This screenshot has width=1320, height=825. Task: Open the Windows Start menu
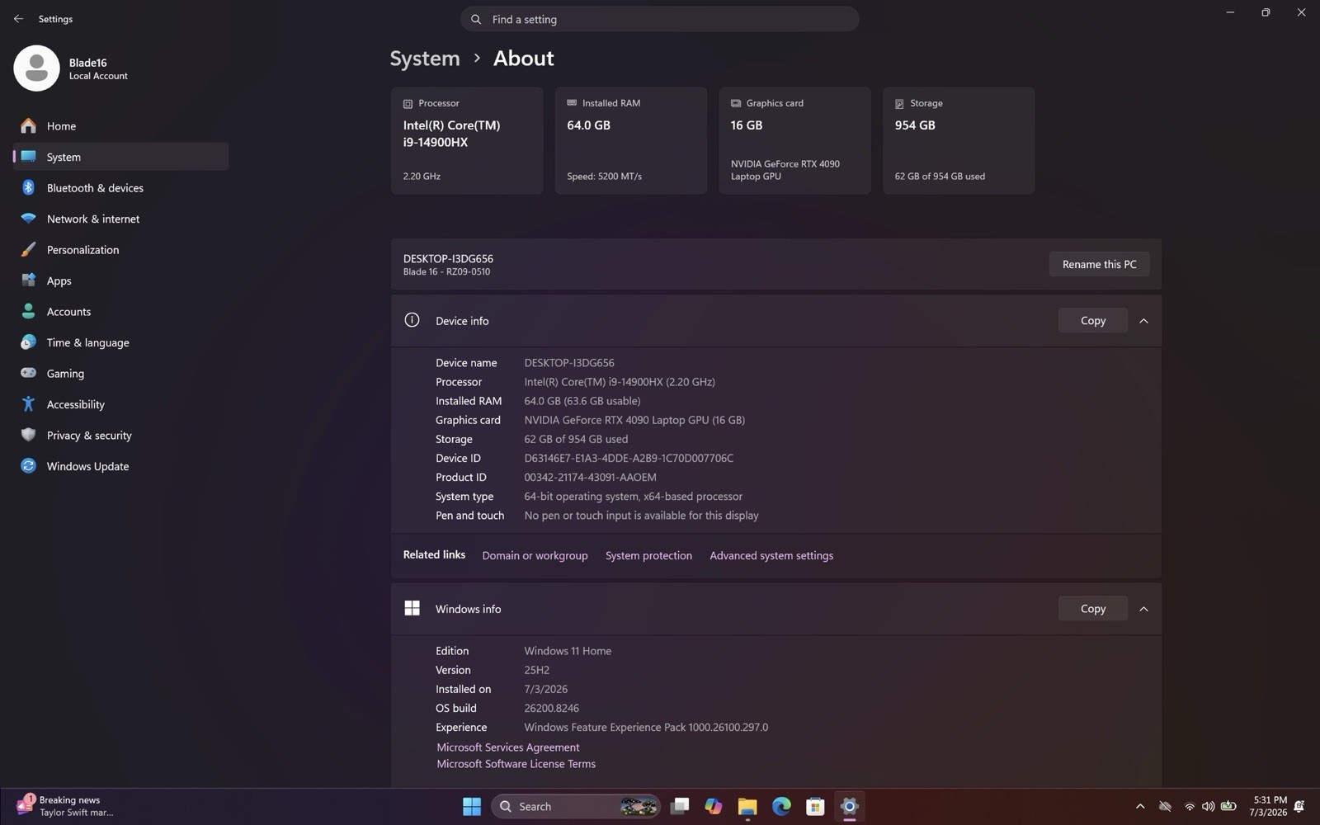pyautogui.click(x=472, y=806)
